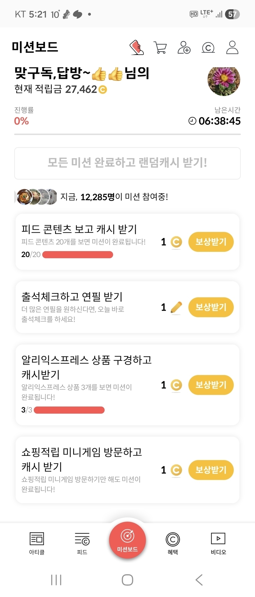Claim reward for 피드 콘텐츠 mission
255x597 pixels.
coord(211,242)
